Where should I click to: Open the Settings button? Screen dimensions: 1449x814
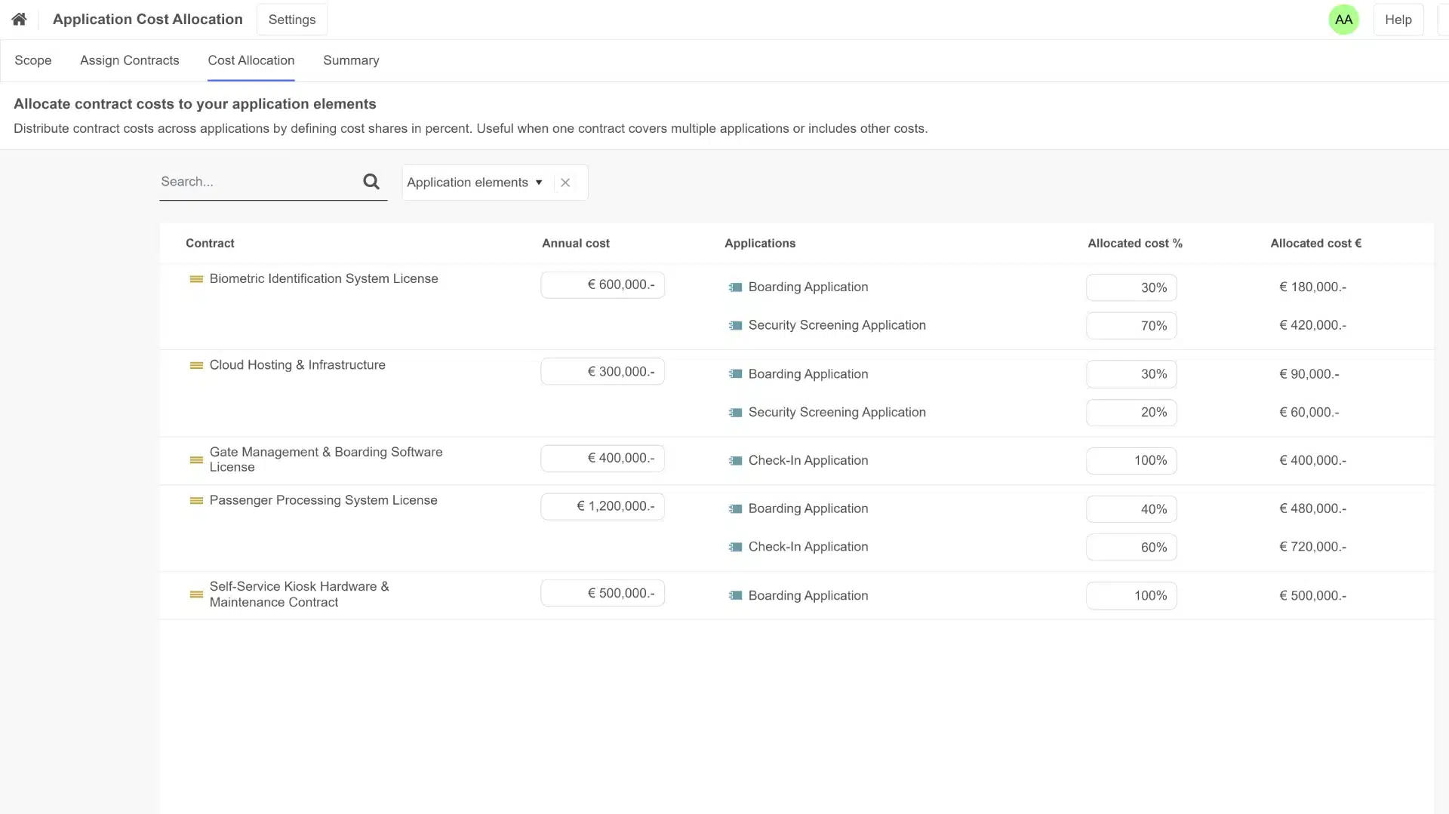coord(292,20)
